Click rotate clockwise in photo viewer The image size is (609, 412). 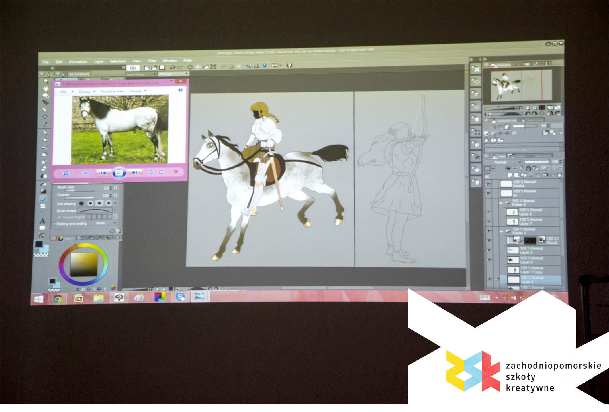tap(161, 172)
